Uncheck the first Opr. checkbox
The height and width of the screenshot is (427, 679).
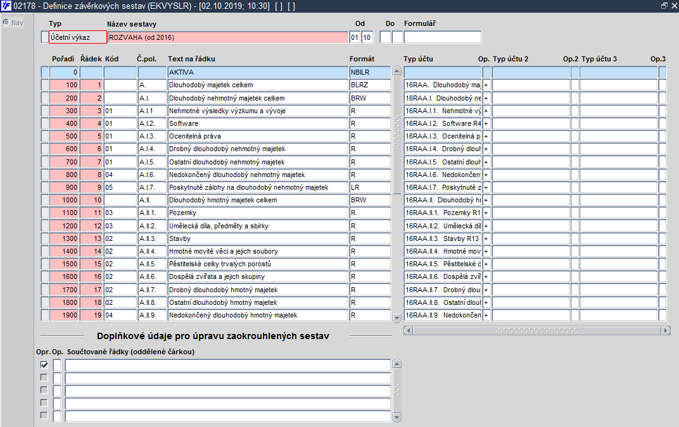(44, 365)
